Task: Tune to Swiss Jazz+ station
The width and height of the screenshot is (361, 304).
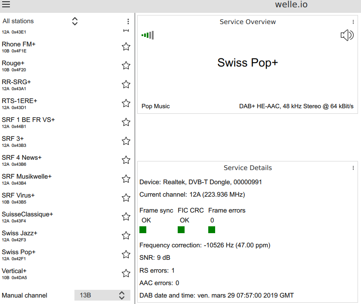Action: [x=19, y=236]
